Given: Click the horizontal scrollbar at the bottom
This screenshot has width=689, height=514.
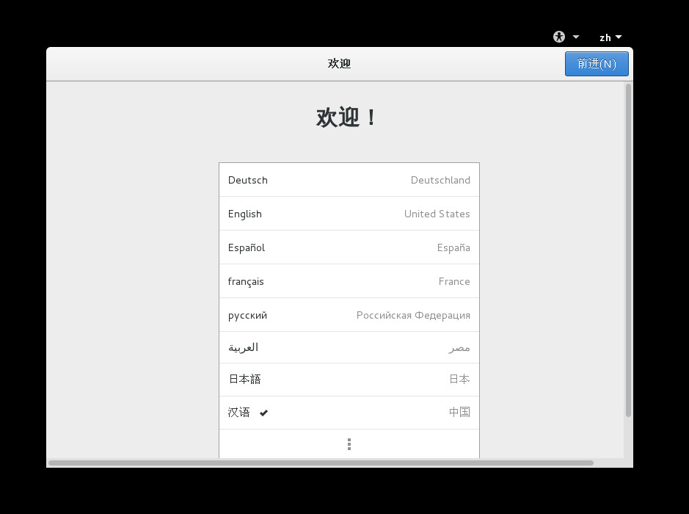Looking at the screenshot, I should (x=321, y=463).
